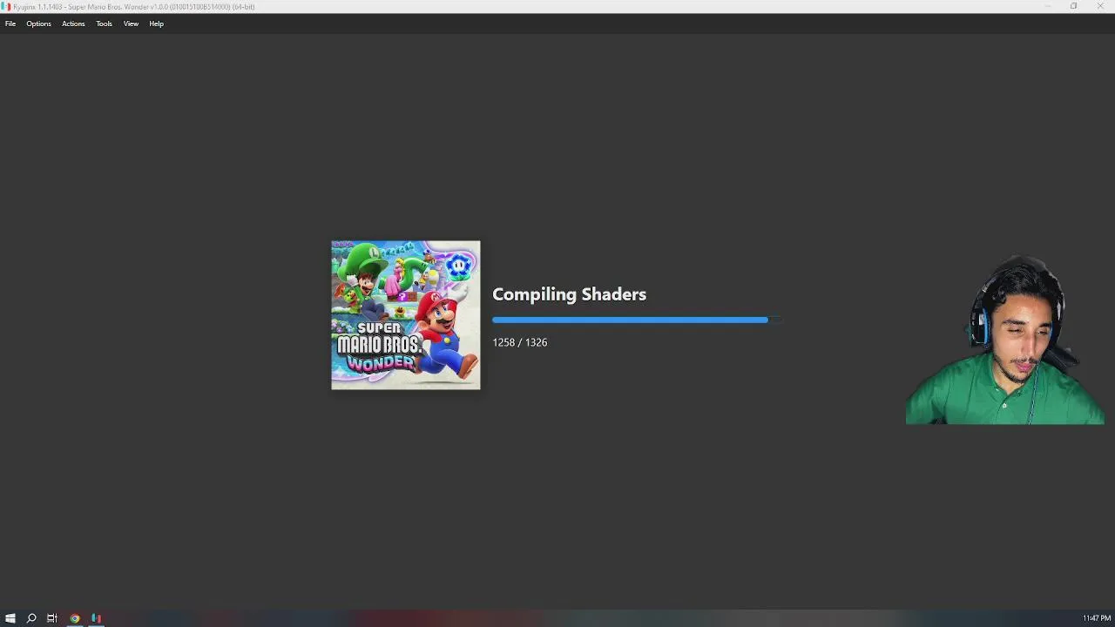1115x627 pixels.
Task: Open the Help menu
Action: (156, 24)
